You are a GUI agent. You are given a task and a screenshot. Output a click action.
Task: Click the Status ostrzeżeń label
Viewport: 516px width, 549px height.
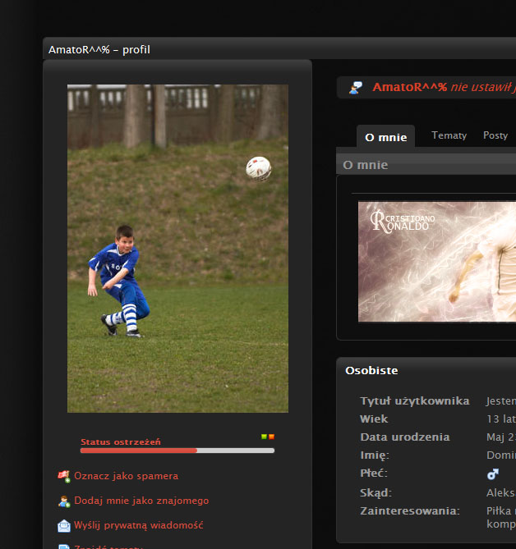click(120, 441)
